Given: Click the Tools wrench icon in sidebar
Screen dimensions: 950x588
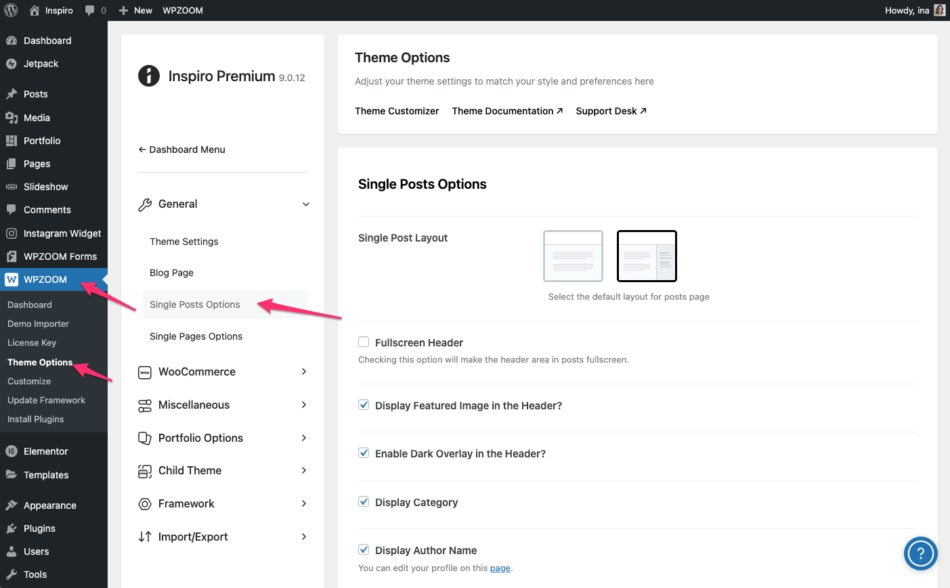Looking at the screenshot, I should tap(12, 574).
